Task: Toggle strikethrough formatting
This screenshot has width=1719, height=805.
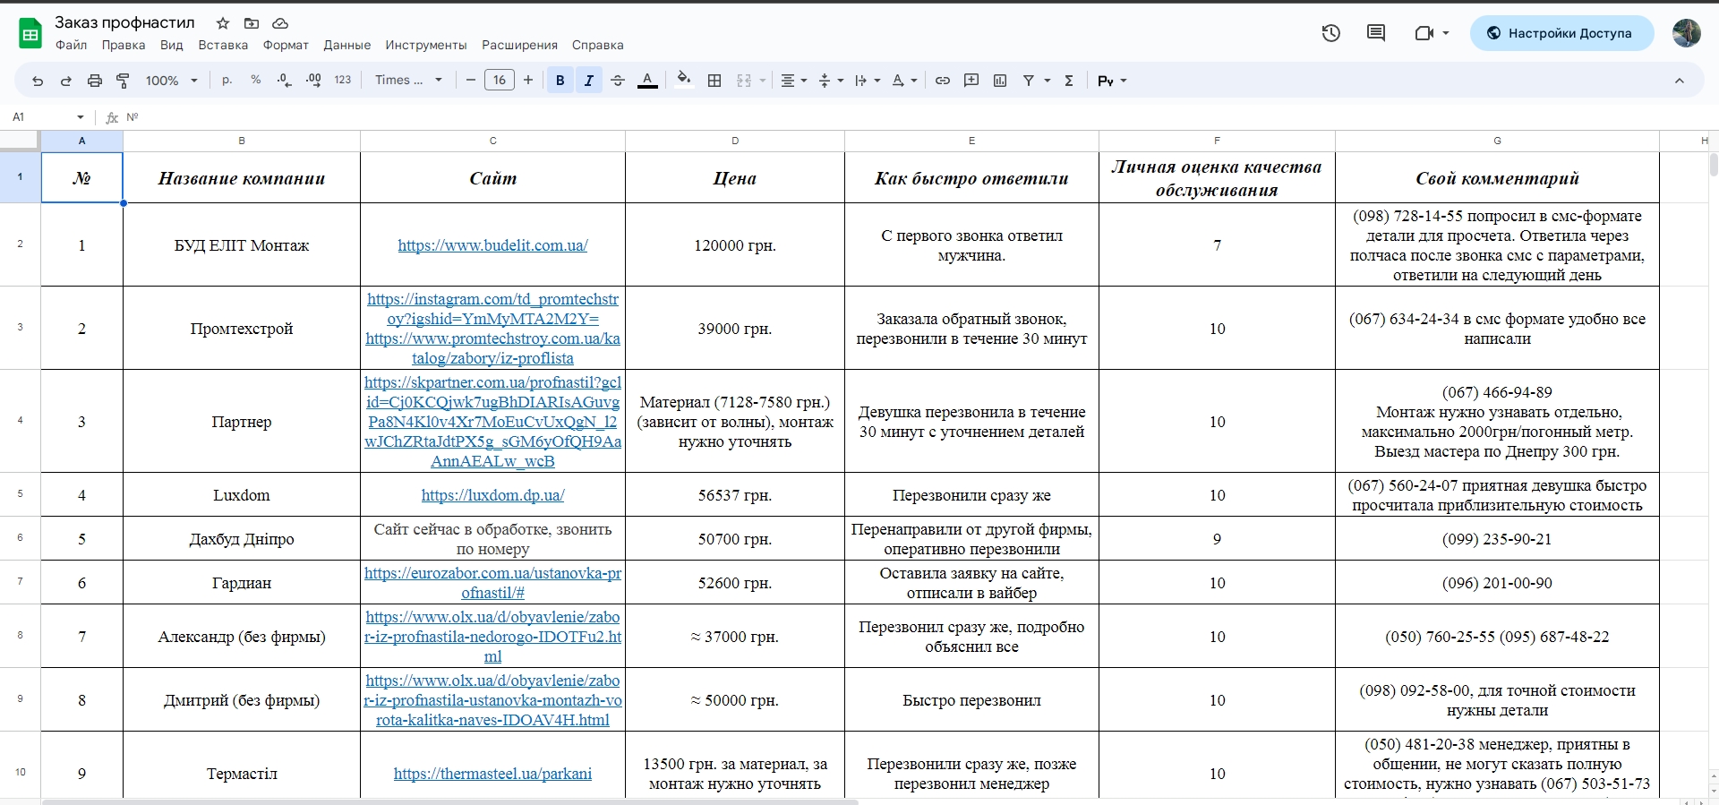Action: (618, 81)
